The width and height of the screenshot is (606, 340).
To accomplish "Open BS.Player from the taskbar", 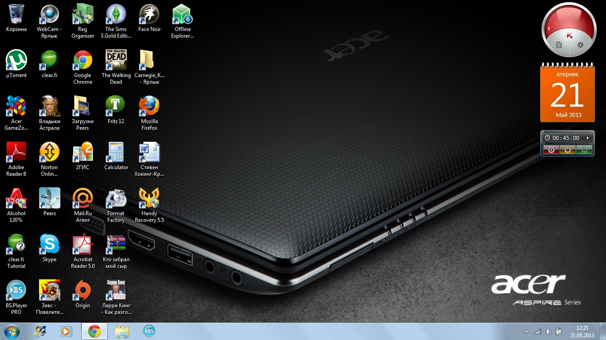I will point(149,331).
